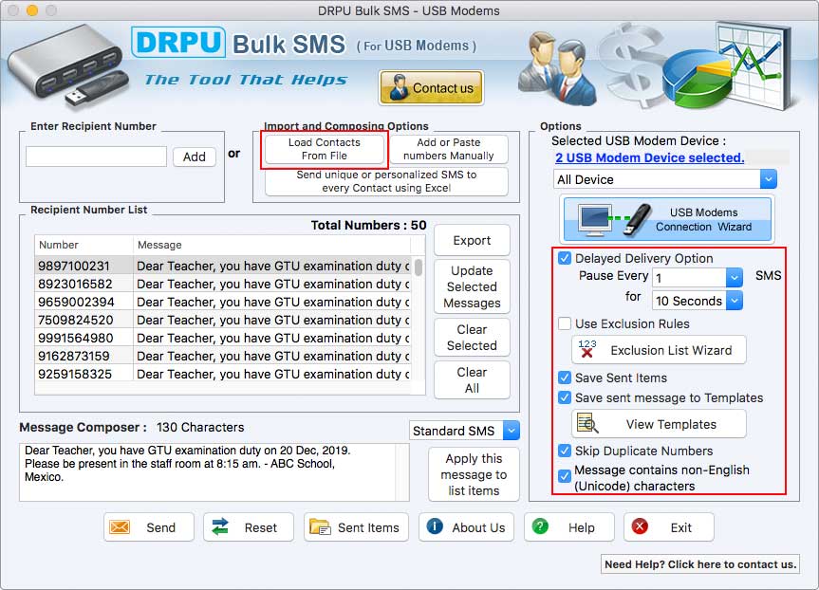Select the row with number 8923016582

tap(223, 284)
